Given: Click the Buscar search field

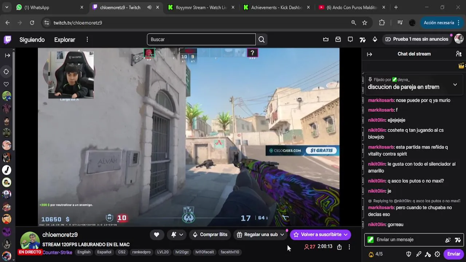Looking at the screenshot, I should pyautogui.click(x=201, y=39).
